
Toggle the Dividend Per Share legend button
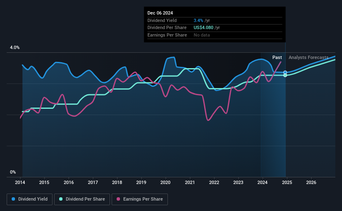[x=82, y=199]
